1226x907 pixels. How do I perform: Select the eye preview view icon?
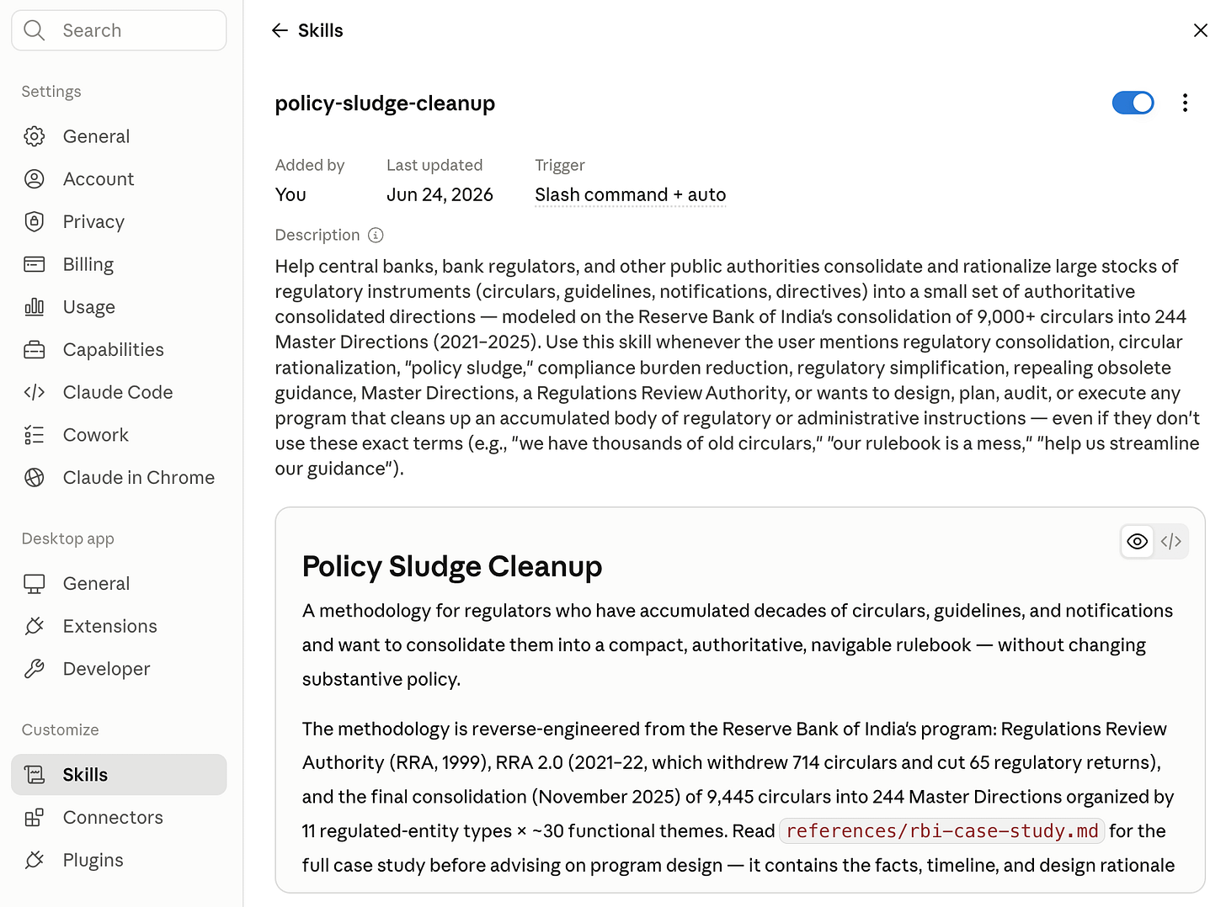[x=1137, y=541]
